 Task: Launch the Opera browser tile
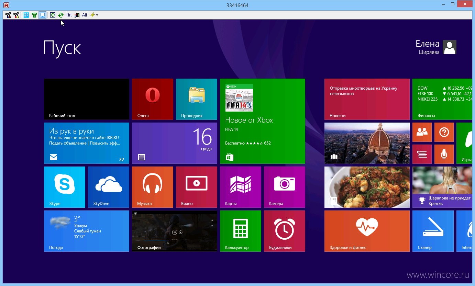(x=153, y=99)
